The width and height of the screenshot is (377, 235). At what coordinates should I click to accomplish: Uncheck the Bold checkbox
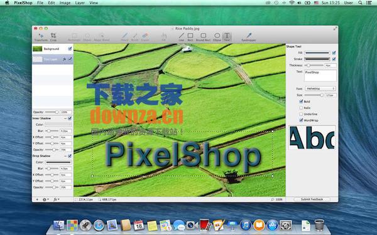point(301,102)
